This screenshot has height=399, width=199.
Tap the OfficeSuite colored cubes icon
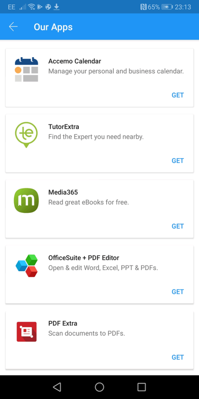coord(26,266)
